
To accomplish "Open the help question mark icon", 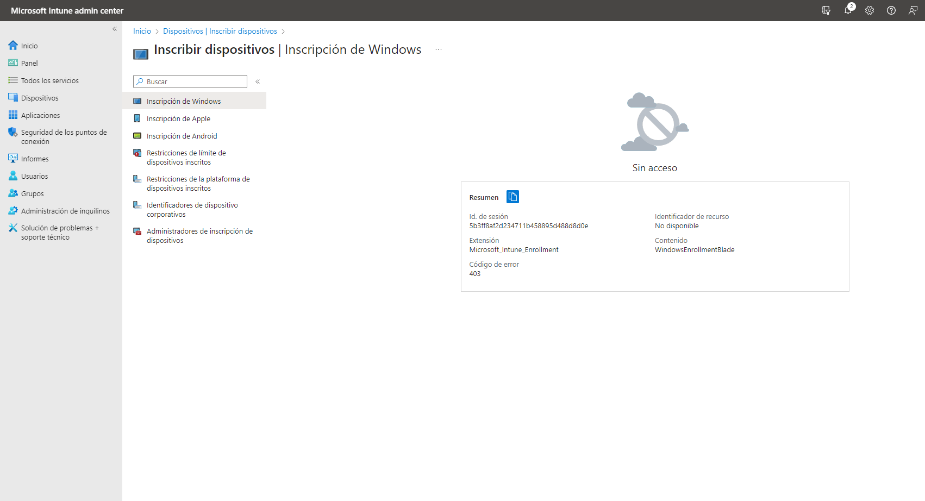I will point(891,10).
